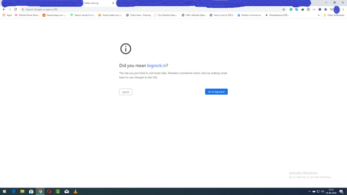The width and height of the screenshot is (347, 195).
Task: Open the Social media icon bookmark
Action: click(x=110, y=15)
